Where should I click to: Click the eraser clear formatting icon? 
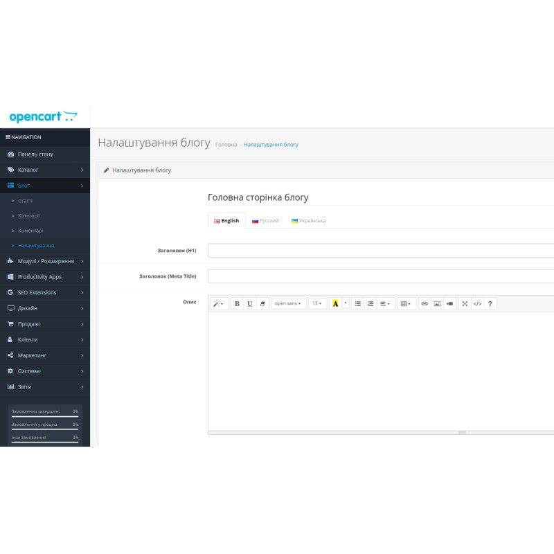click(x=262, y=303)
